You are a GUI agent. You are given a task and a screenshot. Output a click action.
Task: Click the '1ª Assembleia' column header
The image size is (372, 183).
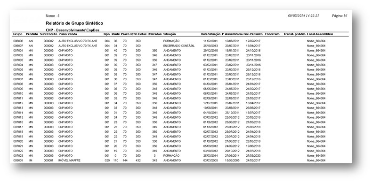click(232, 34)
